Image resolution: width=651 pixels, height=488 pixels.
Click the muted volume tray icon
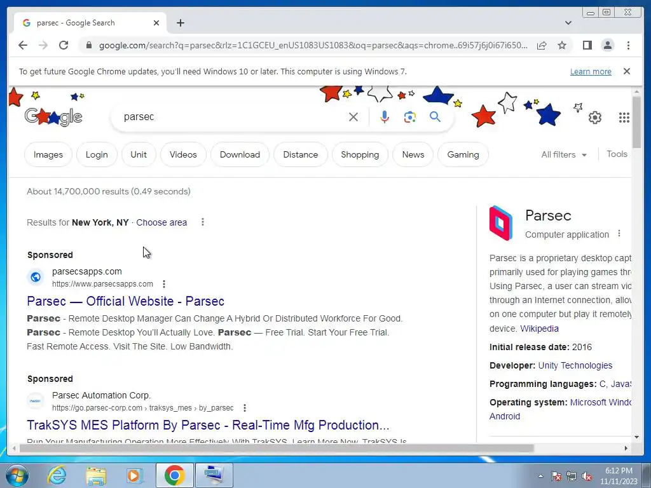pyautogui.click(x=587, y=477)
